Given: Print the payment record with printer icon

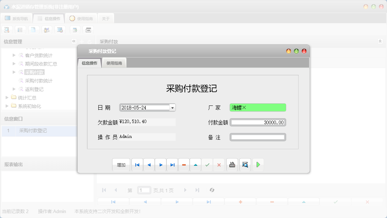Looking at the screenshot, I should (232, 165).
